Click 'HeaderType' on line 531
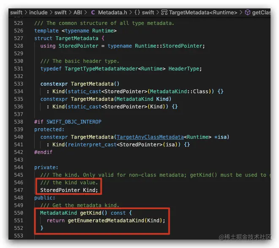 click(183, 69)
